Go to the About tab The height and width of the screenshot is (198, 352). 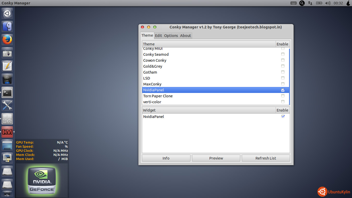coord(185,36)
